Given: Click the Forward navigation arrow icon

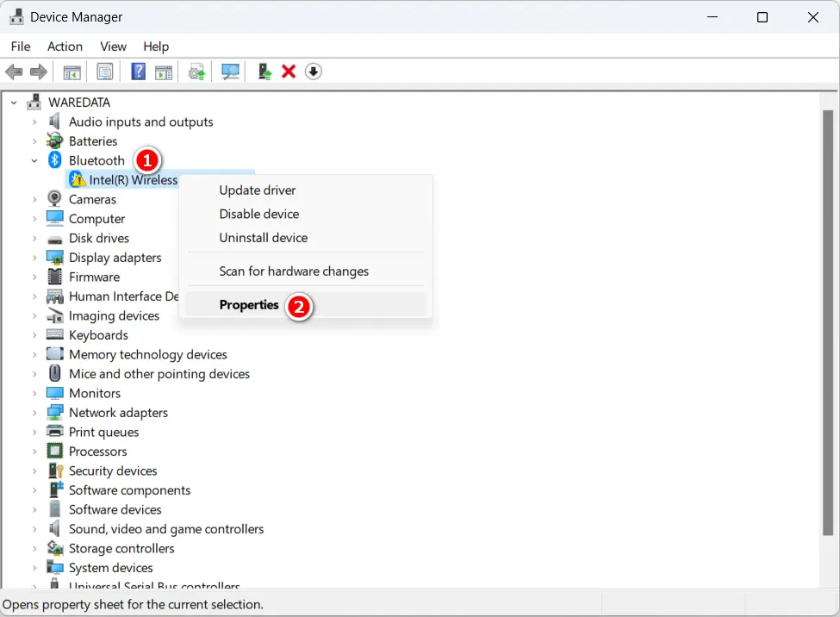Looking at the screenshot, I should tap(38, 71).
